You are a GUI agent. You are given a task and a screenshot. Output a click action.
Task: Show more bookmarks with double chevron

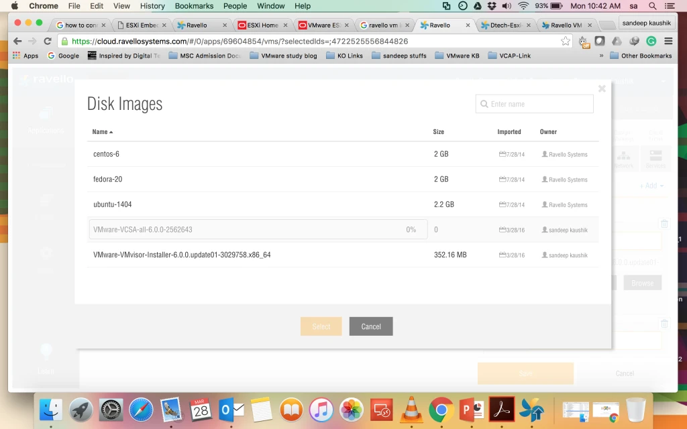pyautogui.click(x=601, y=56)
